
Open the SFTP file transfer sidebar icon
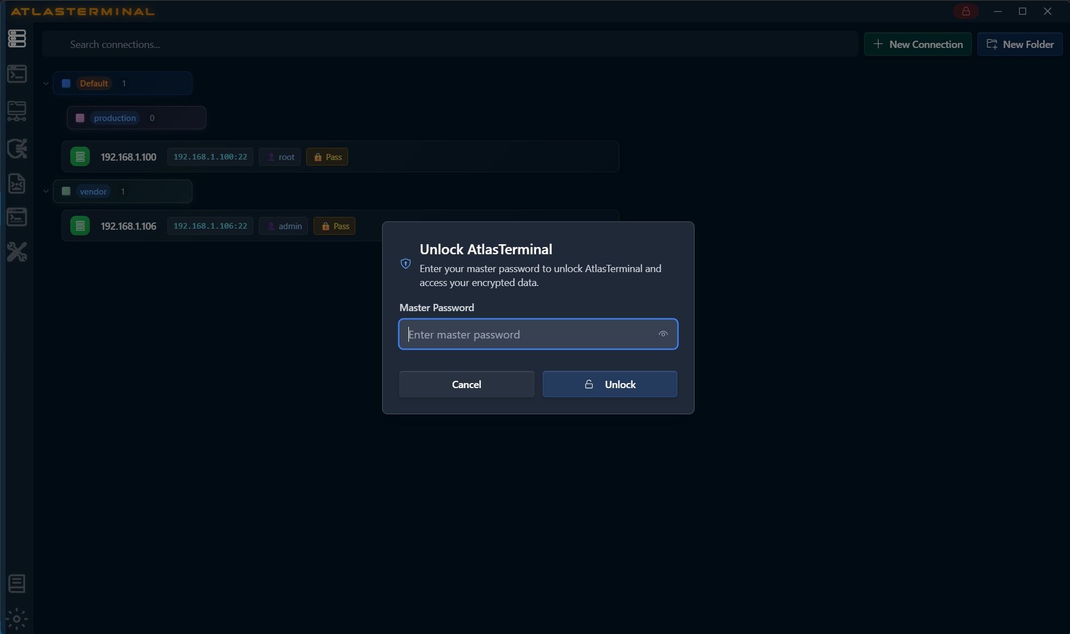coord(17,110)
